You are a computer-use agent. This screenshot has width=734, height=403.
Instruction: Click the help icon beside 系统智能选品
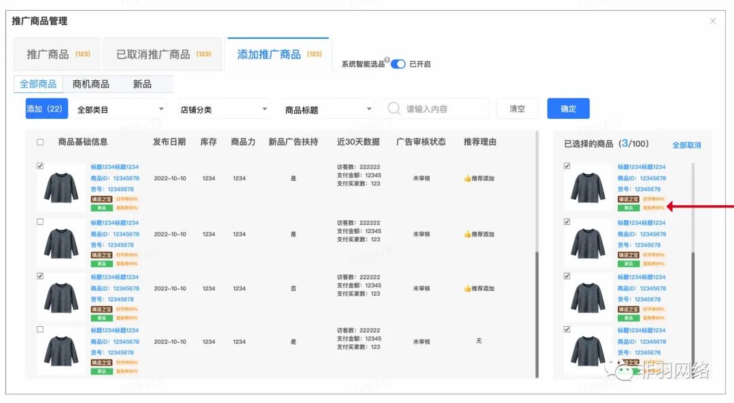click(387, 60)
